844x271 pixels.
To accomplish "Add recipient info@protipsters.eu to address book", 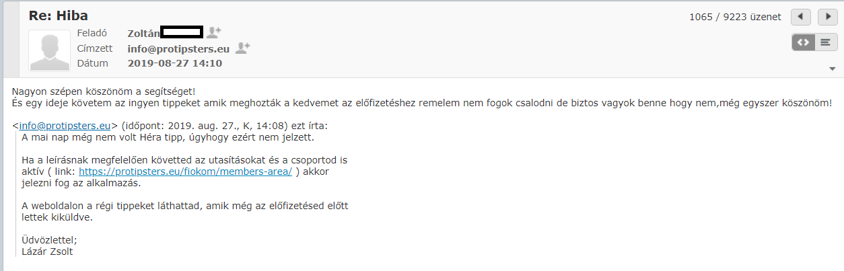I will [x=242, y=48].
